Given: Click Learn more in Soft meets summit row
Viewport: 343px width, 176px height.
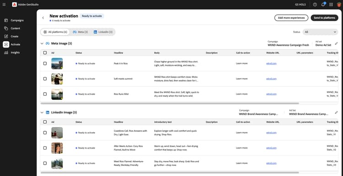Looking at the screenshot, I should tap(242, 79).
